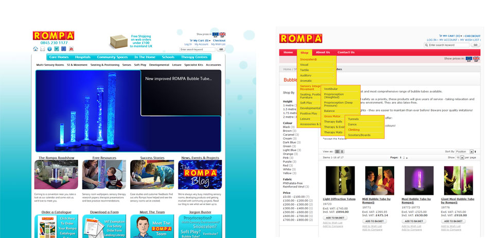The width and height of the screenshot is (497, 238).
Task: Open About Us in red navigation bar
Action: click(323, 52)
